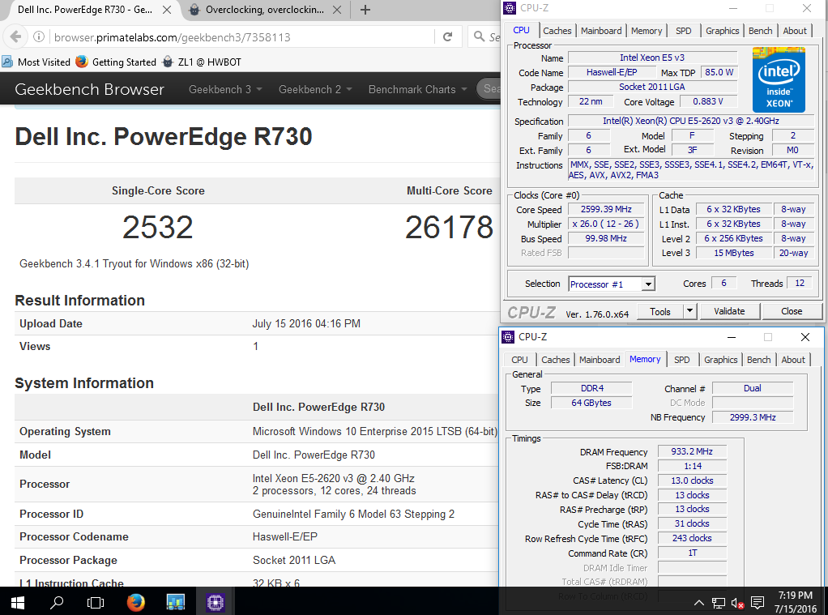
Task: Close the Overclocking browser tab
Action: click(337, 10)
